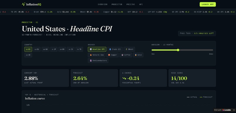Click the EU HICP 2.4% ticker item

(x=203, y=12)
